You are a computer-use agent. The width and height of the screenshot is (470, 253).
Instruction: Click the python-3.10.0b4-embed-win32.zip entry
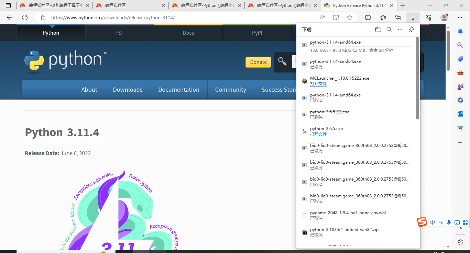356,232
